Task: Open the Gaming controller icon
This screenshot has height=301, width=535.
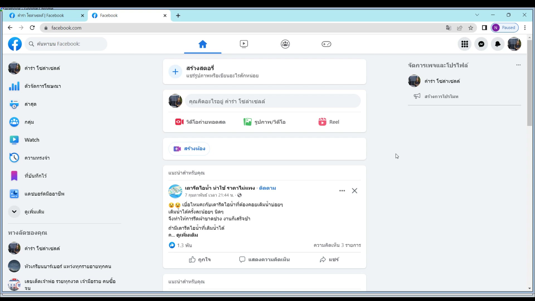Action: tap(326, 44)
